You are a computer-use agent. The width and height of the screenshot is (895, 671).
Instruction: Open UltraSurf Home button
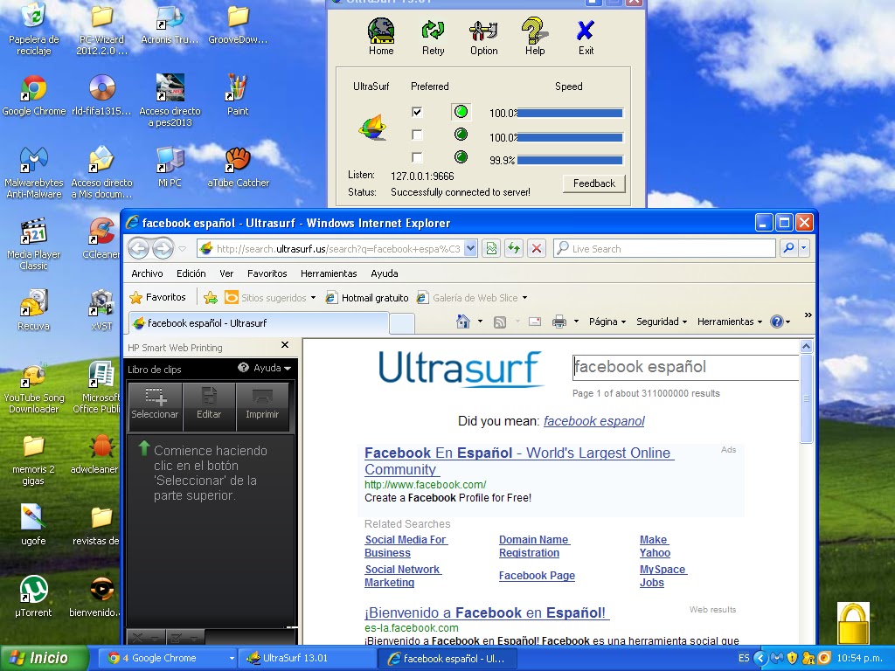click(381, 36)
